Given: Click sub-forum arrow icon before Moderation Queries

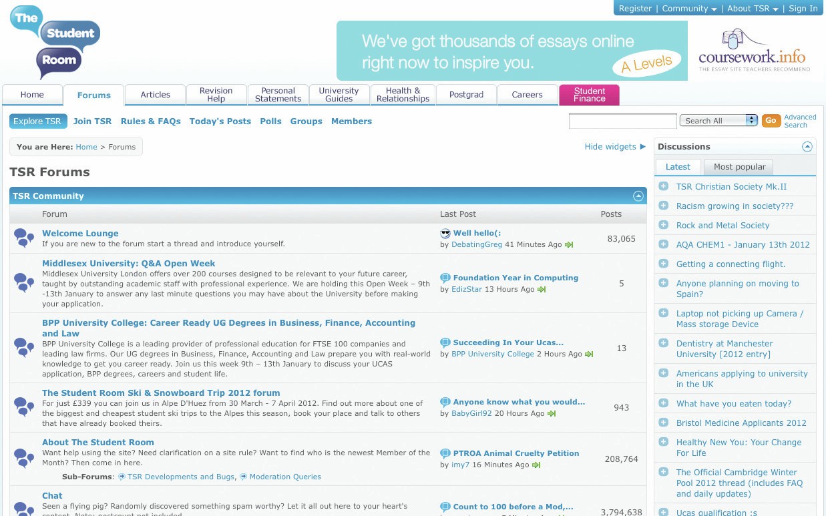Looking at the screenshot, I should (x=243, y=477).
